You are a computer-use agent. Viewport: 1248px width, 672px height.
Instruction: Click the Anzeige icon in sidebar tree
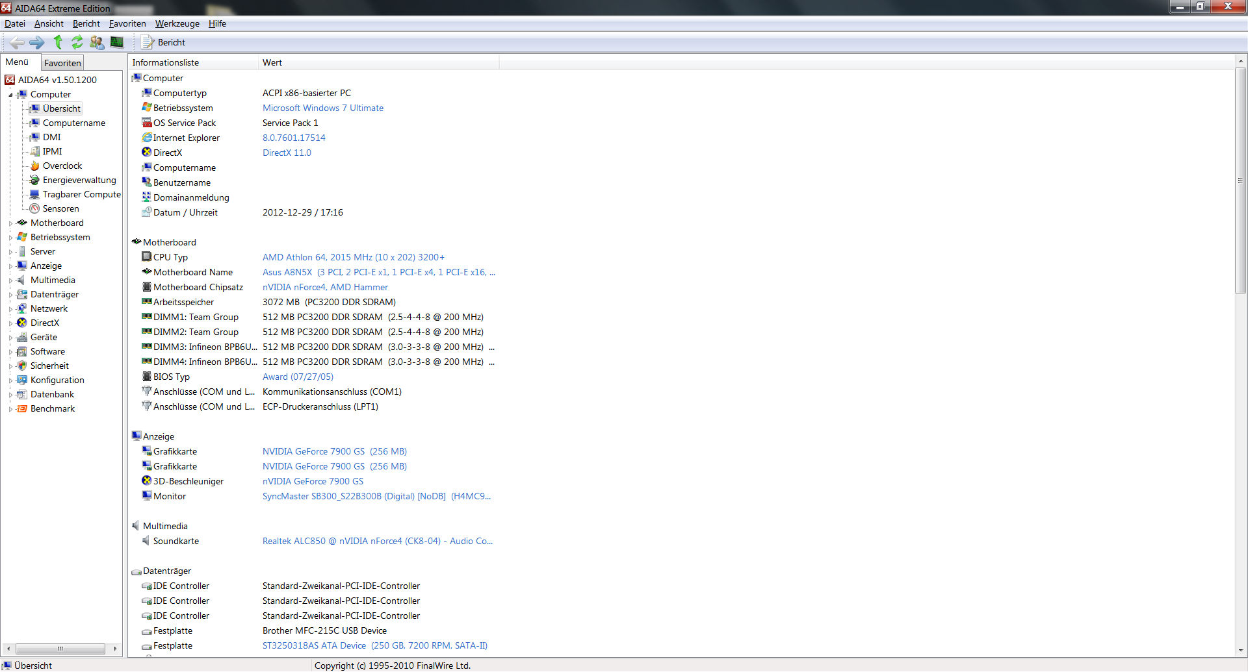click(22, 266)
